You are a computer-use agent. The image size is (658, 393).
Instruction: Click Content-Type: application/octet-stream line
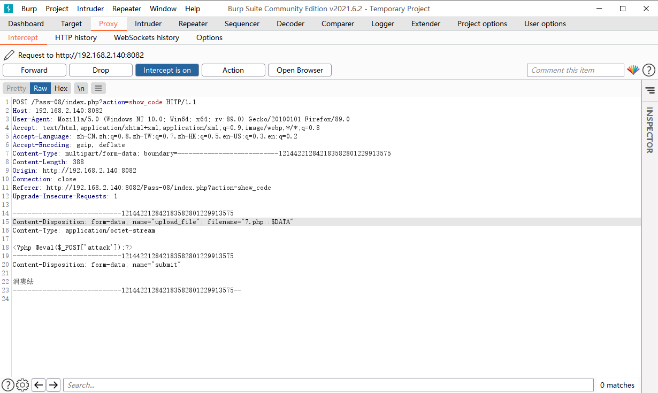pyautogui.click(x=83, y=230)
